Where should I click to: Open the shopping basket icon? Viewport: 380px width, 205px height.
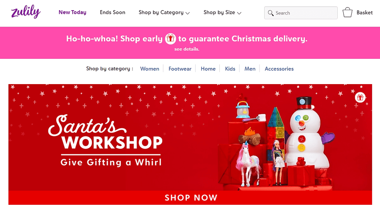tap(347, 12)
